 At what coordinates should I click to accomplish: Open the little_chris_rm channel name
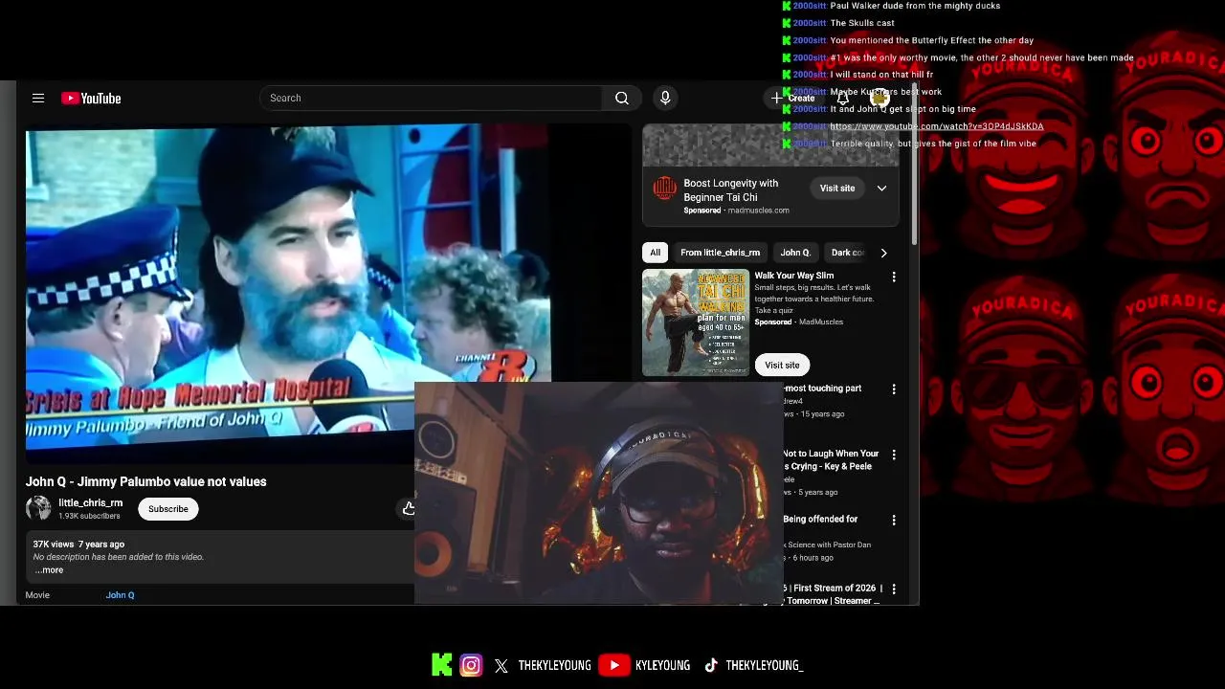pyautogui.click(x=91, y=502)
